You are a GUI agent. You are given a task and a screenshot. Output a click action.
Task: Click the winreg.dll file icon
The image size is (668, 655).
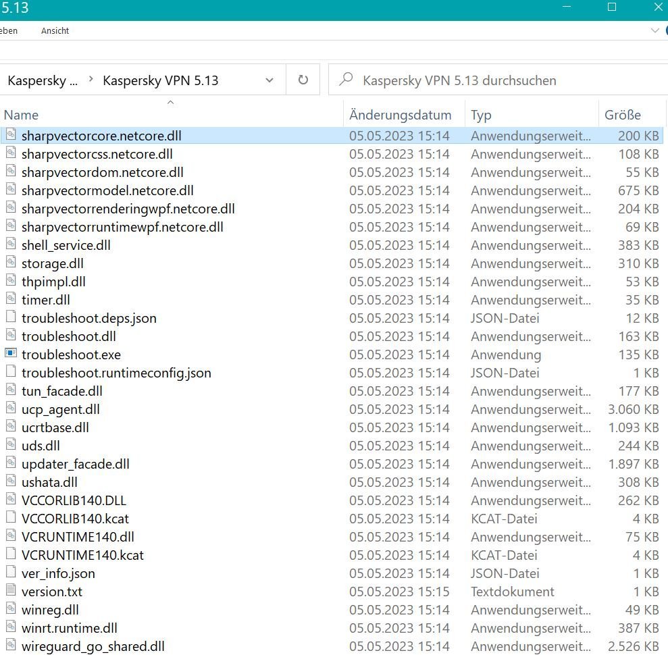point(11,608)
